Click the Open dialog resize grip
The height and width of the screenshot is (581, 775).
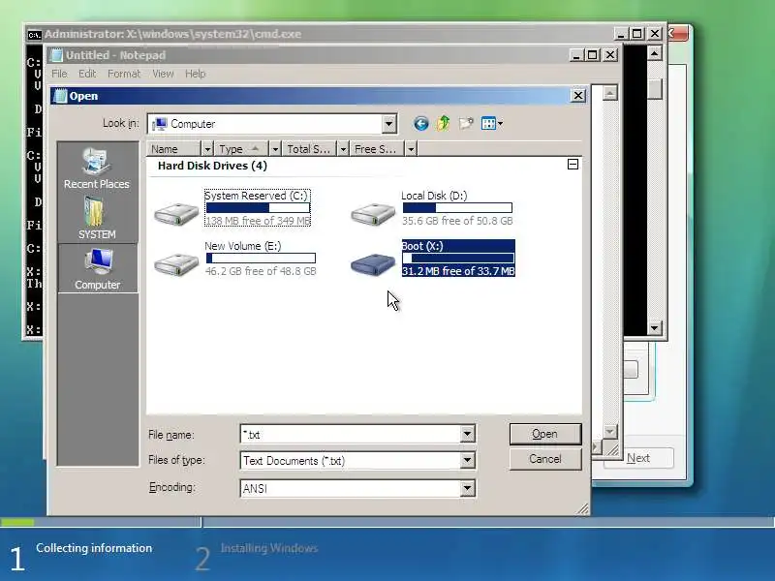(583, 508)
